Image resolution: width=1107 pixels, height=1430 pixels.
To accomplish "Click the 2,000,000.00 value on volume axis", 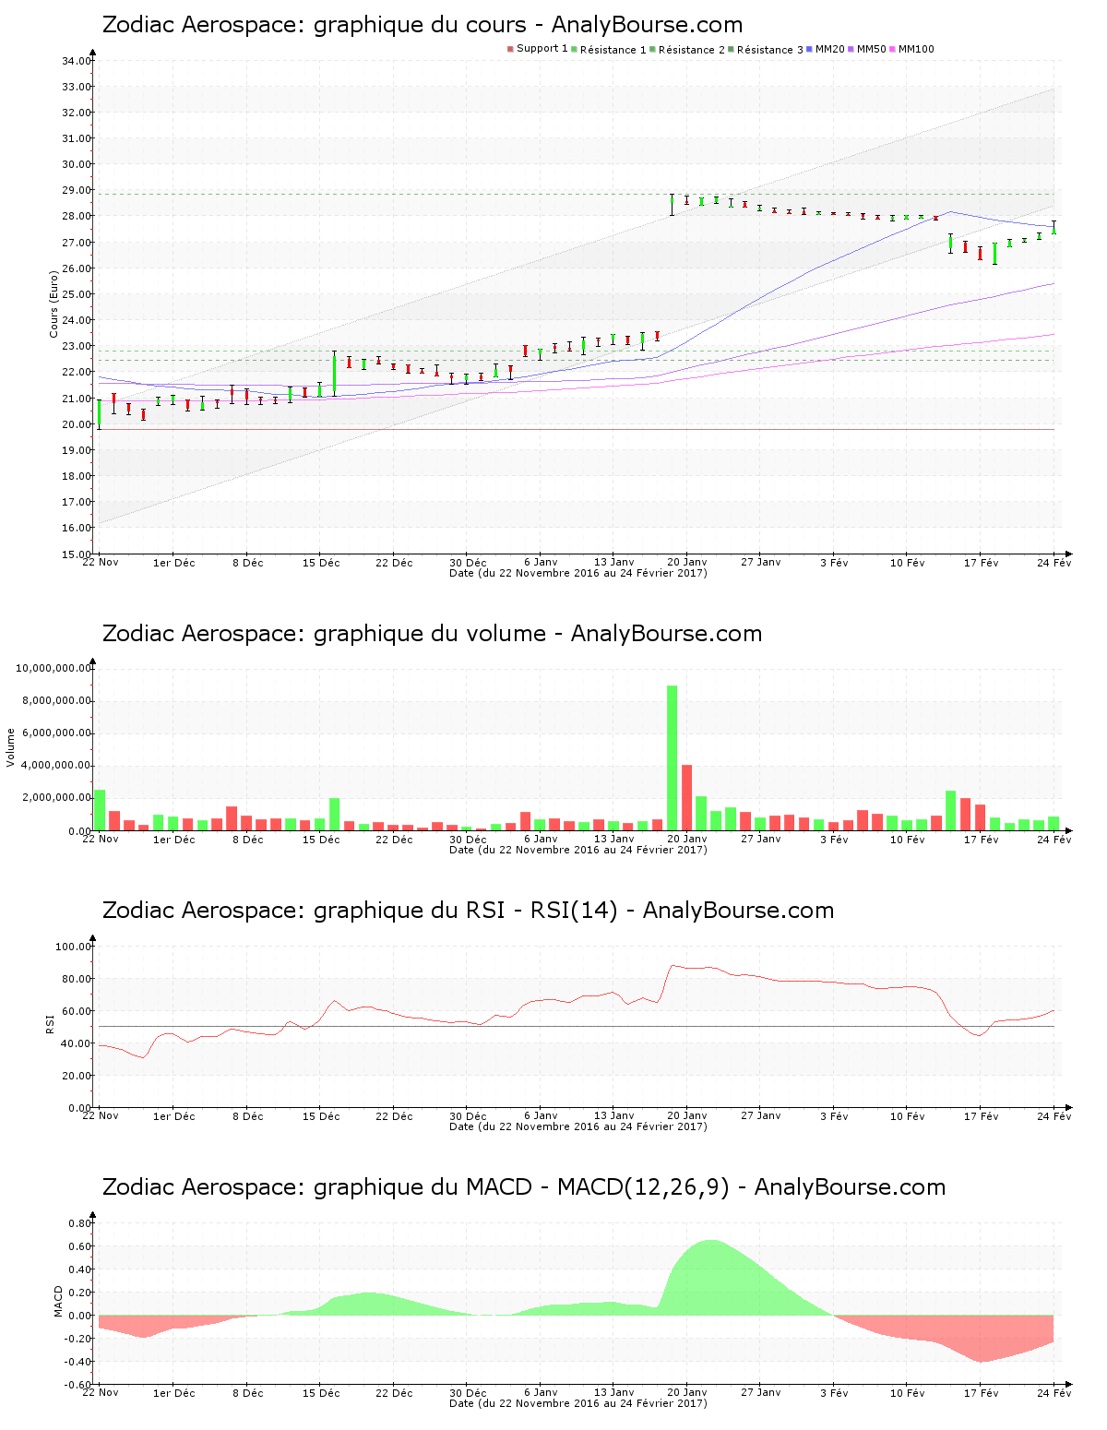I will point(56,798).
